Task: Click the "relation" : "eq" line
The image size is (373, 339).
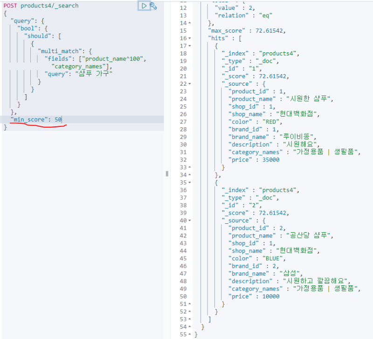Action: pyautogui.click(x=243, y=15)
